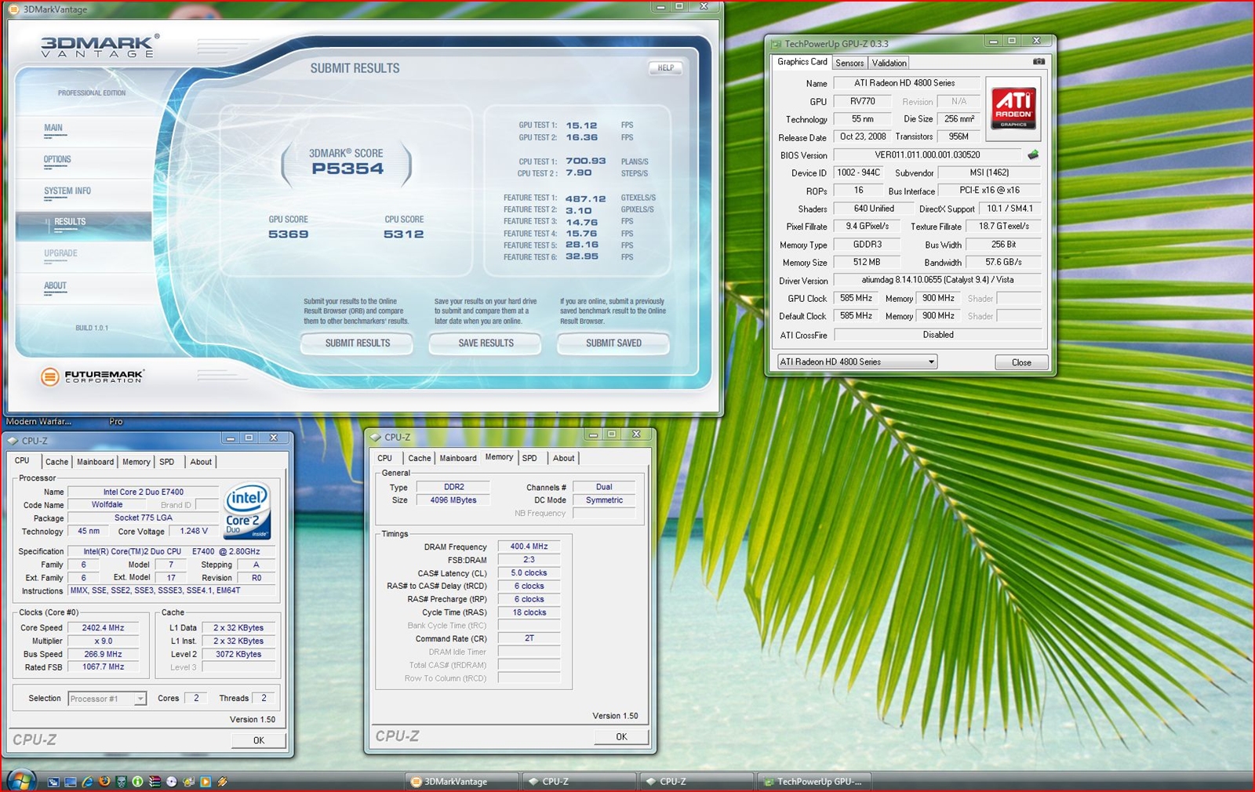Click the Driver Version field in GPU-Z
The width and height of the screenshot is (1255, 792).
(937, 280)
